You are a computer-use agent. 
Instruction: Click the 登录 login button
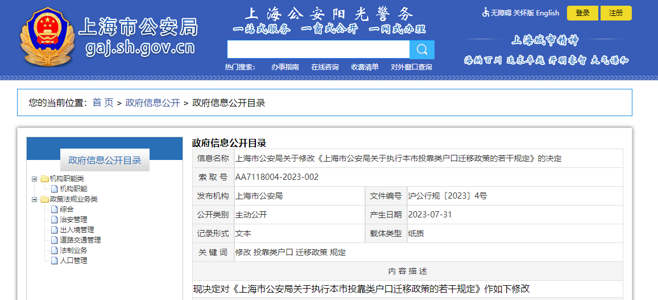pos(582,13)
